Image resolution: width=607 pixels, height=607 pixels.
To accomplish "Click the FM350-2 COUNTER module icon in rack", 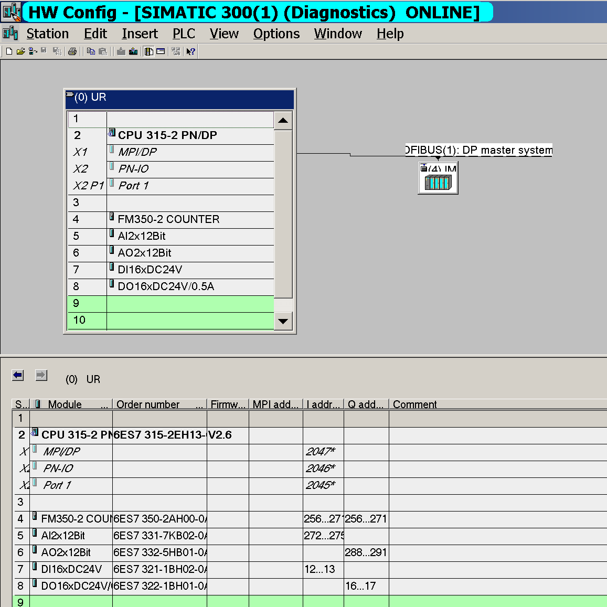I will (x=112, y=216).
